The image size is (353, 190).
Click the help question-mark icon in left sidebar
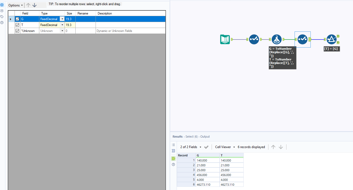[2, 23]
